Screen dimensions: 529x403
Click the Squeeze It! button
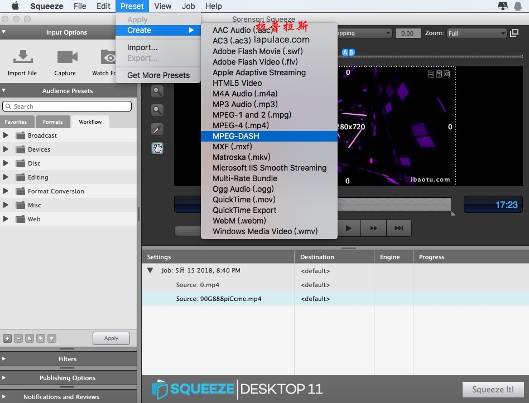click(493, 390)
